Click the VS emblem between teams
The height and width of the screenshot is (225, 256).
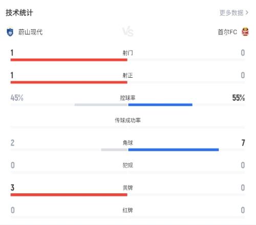coord(128,32)
